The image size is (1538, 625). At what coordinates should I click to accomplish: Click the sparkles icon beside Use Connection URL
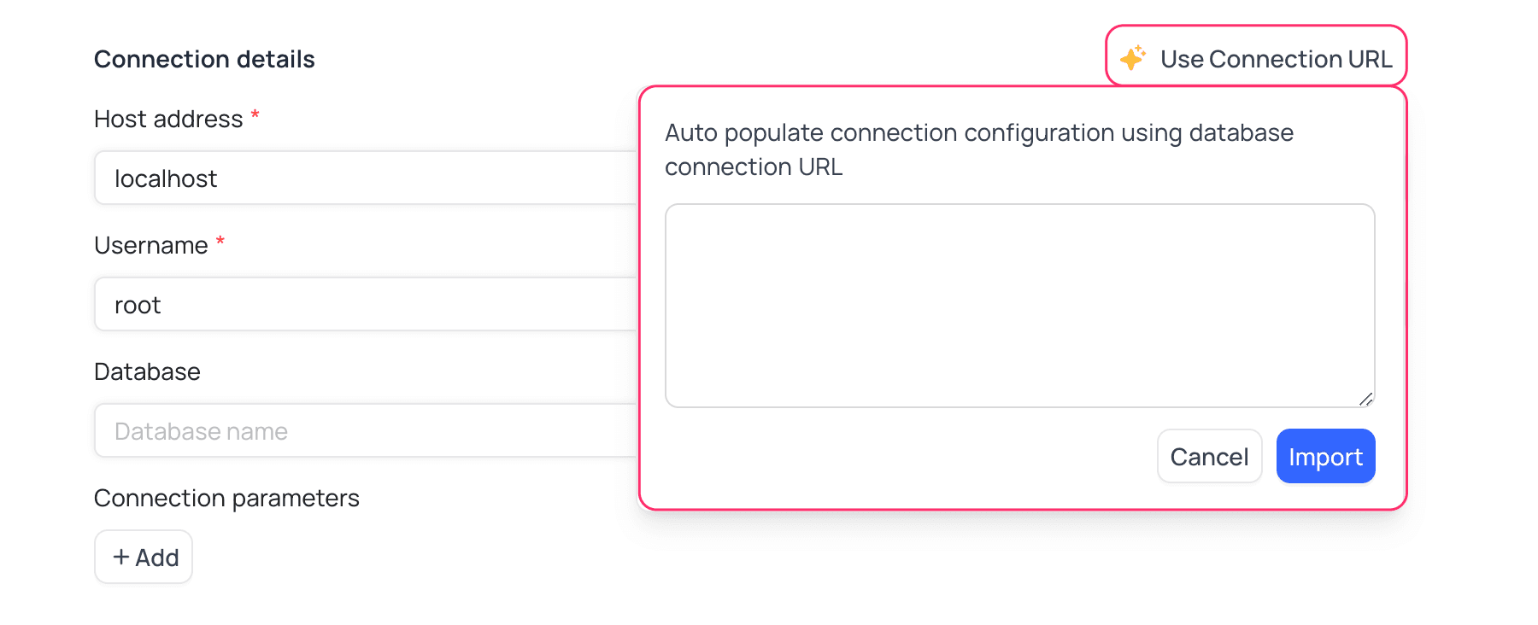[1132, 58]
